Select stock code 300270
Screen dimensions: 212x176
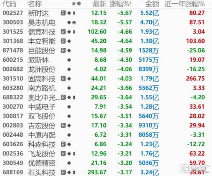point(13,107)
